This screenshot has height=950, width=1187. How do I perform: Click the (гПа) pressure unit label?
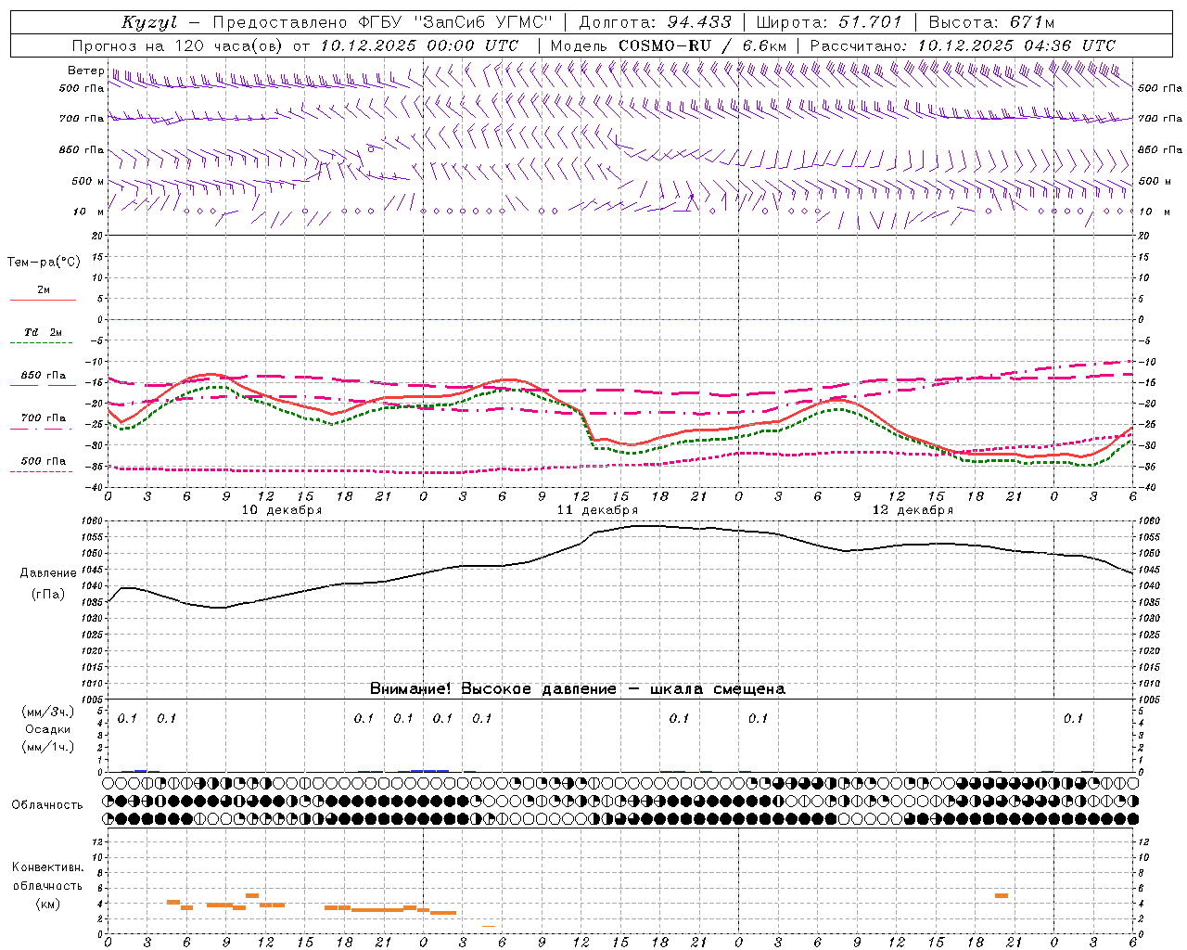coord(48,595)
